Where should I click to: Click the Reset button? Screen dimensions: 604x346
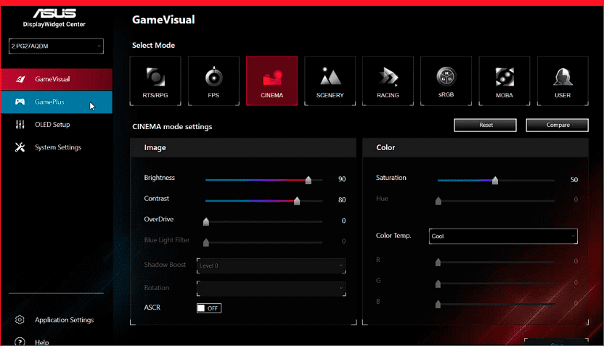pos(486,125)
